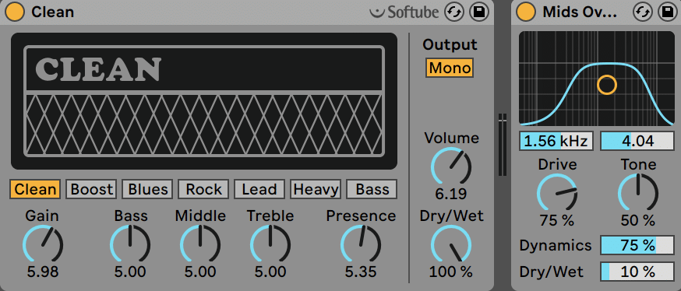681x291 pixels.
Task: Click the Dynamics 75 % slider
Action: tap(637, 245)
